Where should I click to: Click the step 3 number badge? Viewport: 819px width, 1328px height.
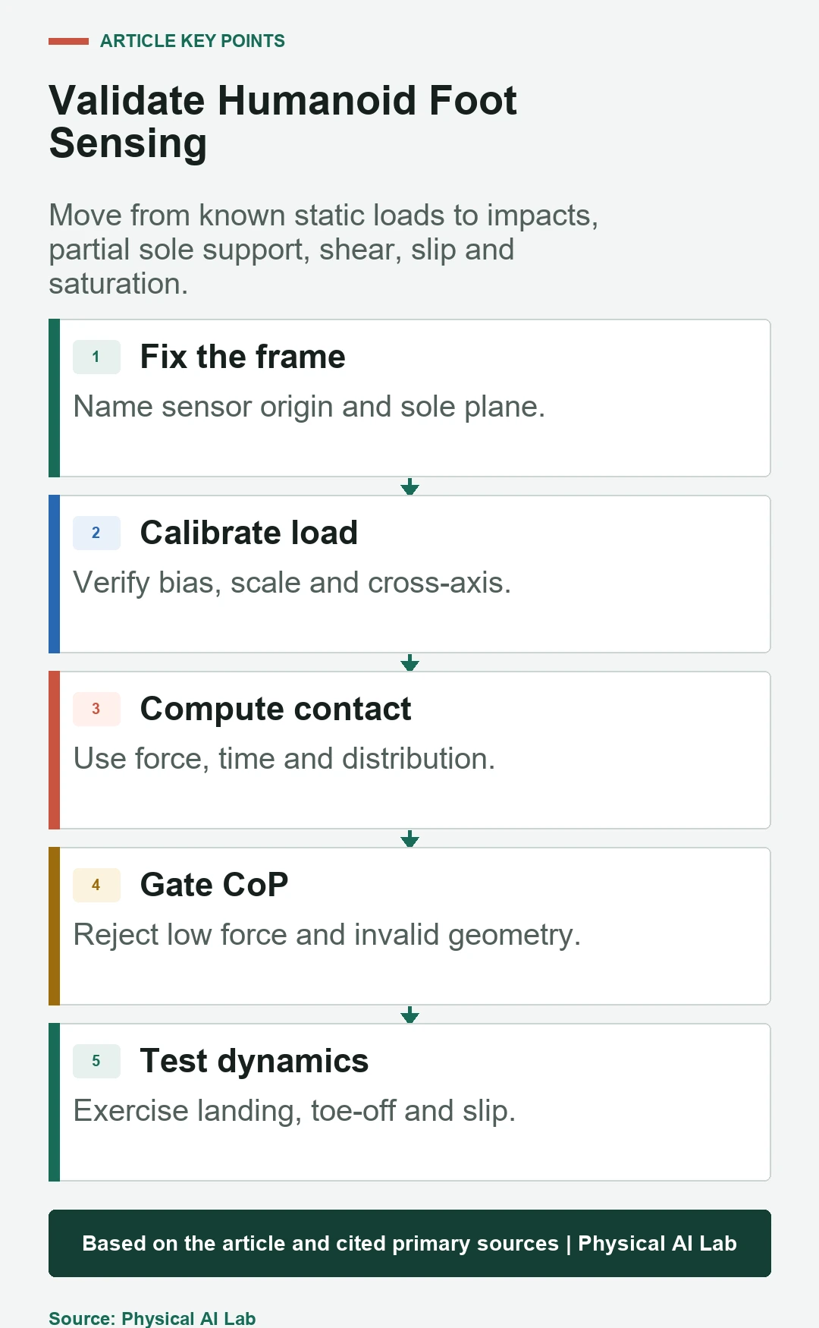tap(96, 709)
